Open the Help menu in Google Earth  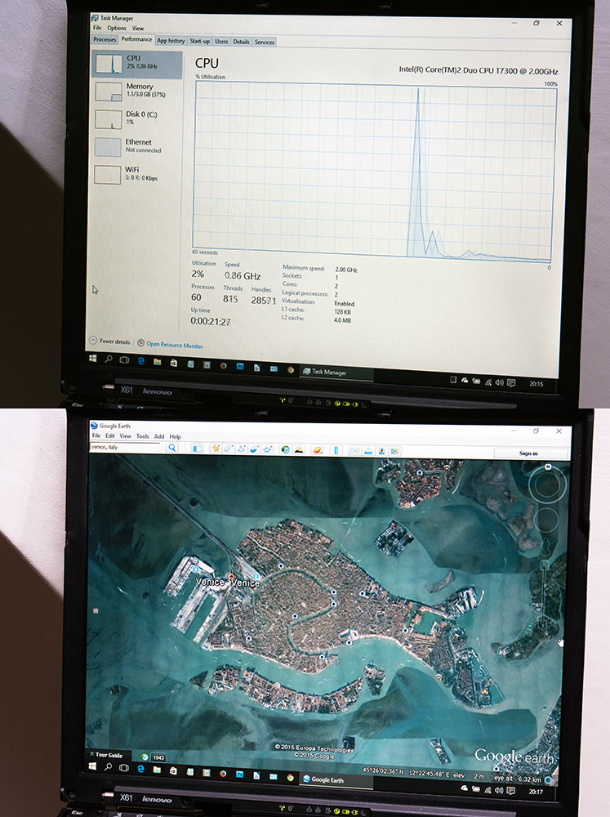[175, 436]
